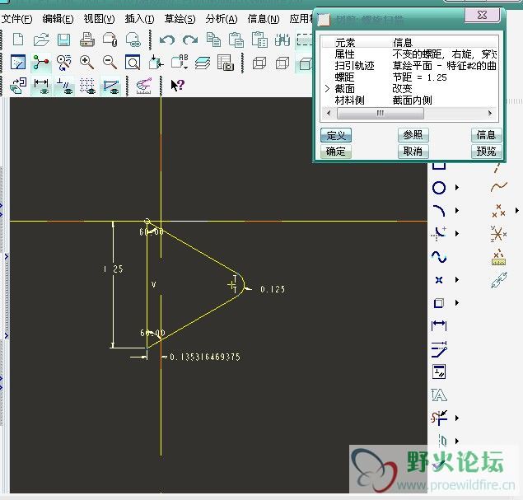The image size is (523, 500).
Task: Expand the Mirror tool flyout arrow
Action: (x=457, y=441)
